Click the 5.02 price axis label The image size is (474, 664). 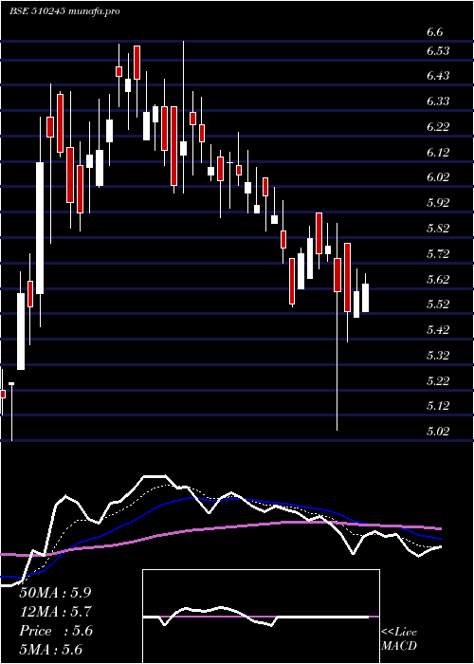438,432
